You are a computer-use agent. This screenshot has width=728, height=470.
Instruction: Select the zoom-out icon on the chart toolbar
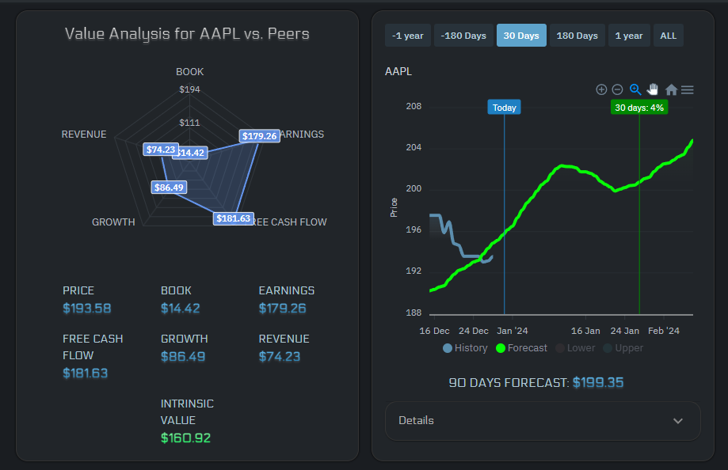click(x=617, y=89)
